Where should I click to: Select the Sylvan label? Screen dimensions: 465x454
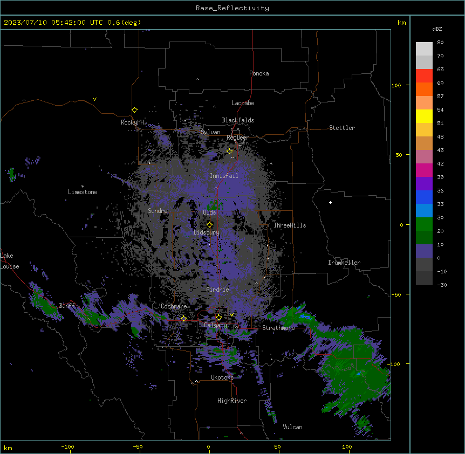point(210,132)
